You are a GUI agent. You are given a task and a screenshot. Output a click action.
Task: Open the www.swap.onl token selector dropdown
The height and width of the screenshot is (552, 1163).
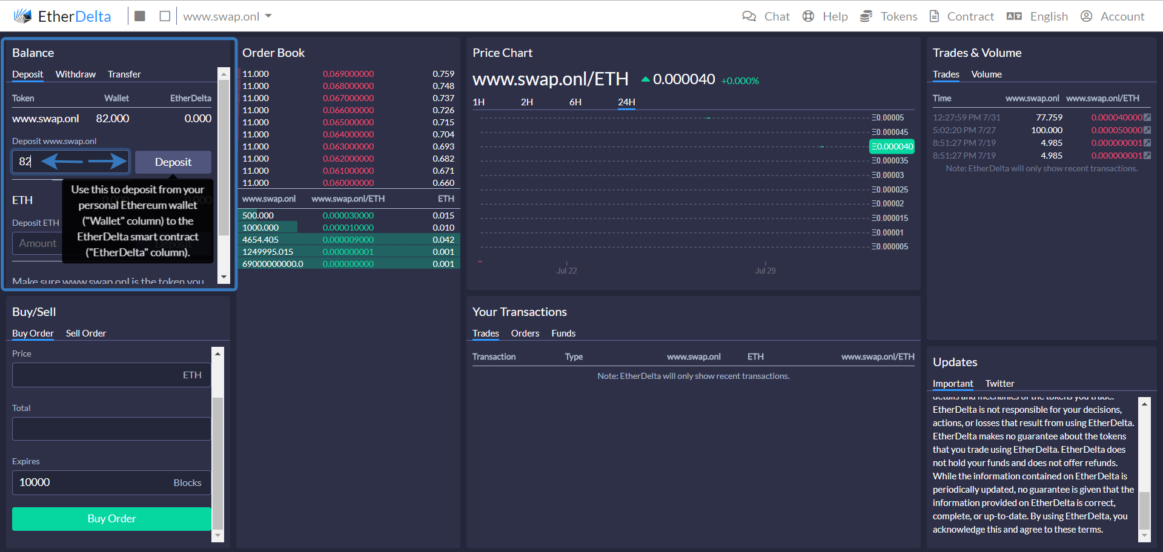pyautogui.click(x=227, y=16)
